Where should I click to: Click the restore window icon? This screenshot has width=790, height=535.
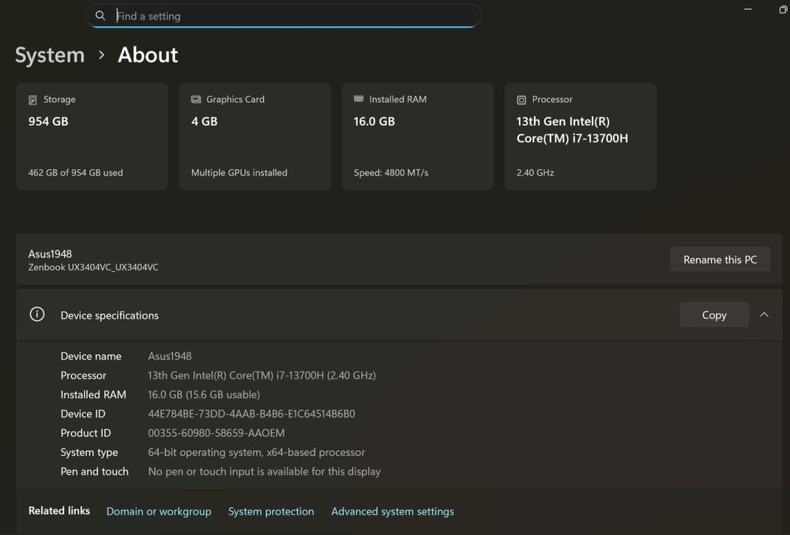(x=783, y=9)
